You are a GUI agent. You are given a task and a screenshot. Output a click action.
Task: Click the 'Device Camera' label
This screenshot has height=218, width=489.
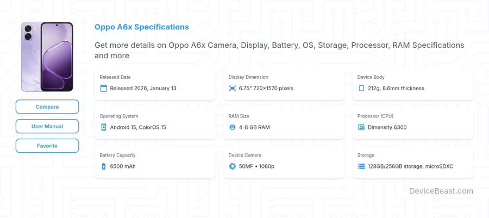click(x=245, y=155)
